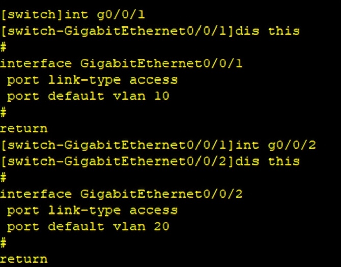341x267 pixels.
Task: Click the last "return" line
Action: (23, 259)
